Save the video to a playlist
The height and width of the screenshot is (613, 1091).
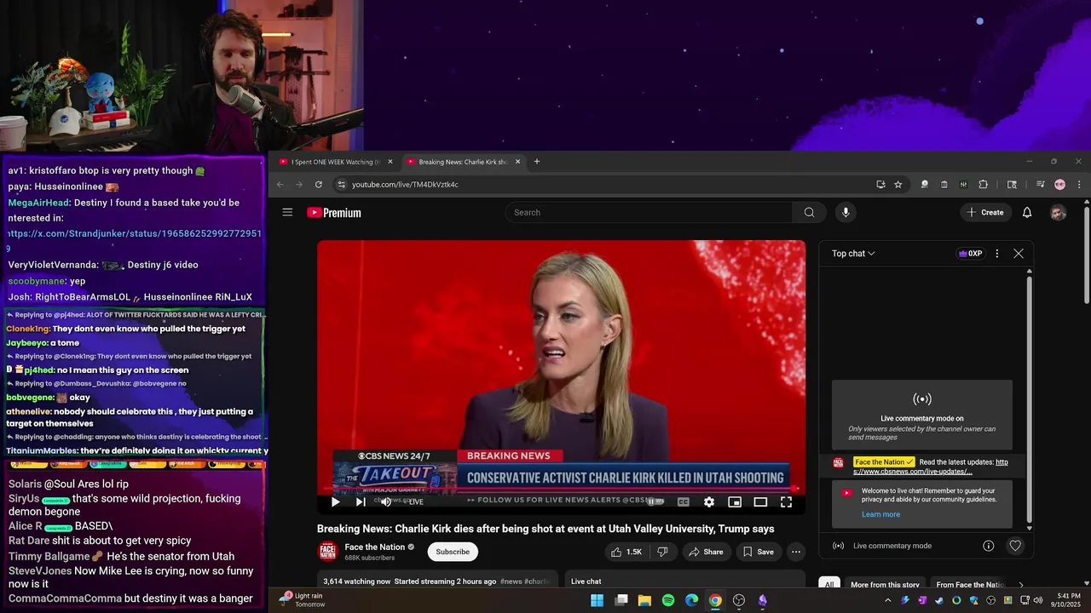click(x=758, y=552)
